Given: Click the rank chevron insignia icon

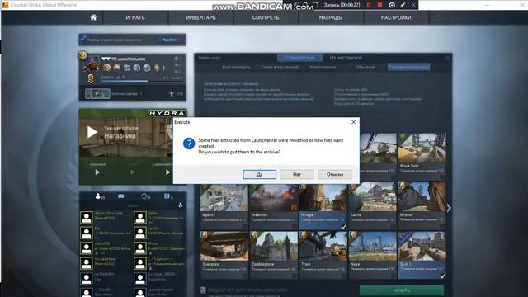Looking at the screenshot, I should [91, 79].
